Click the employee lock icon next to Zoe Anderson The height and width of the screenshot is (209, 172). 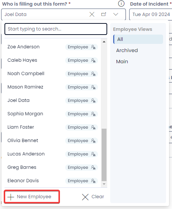tap(93, 47)
